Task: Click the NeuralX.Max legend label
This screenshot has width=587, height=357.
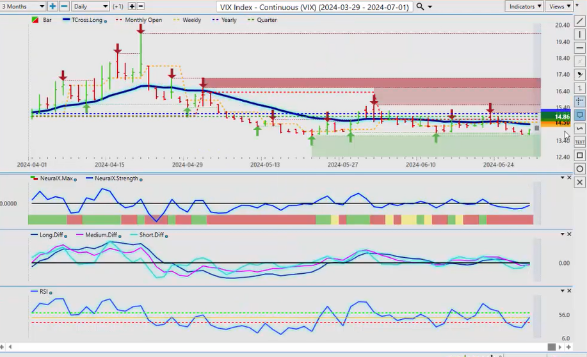Action: coord(56,178)
